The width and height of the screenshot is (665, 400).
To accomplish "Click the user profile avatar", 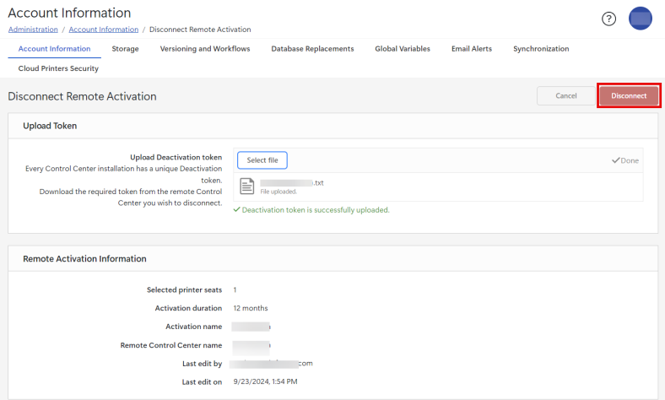I will coord(641,19).
